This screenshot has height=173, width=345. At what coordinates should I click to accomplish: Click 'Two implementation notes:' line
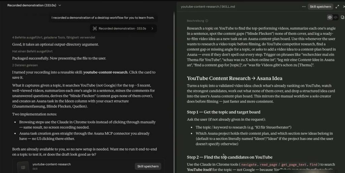(34, 114)
